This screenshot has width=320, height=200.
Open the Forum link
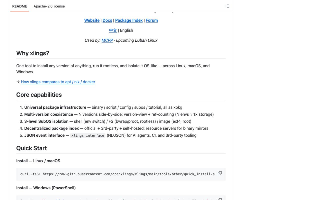click(152, 20)
